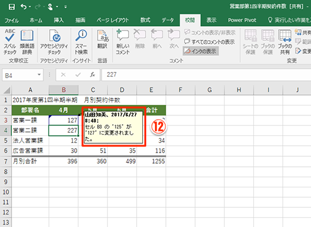Switch to the 表示 tab
The height and width of the screenshot is (227, 311).
211,20
